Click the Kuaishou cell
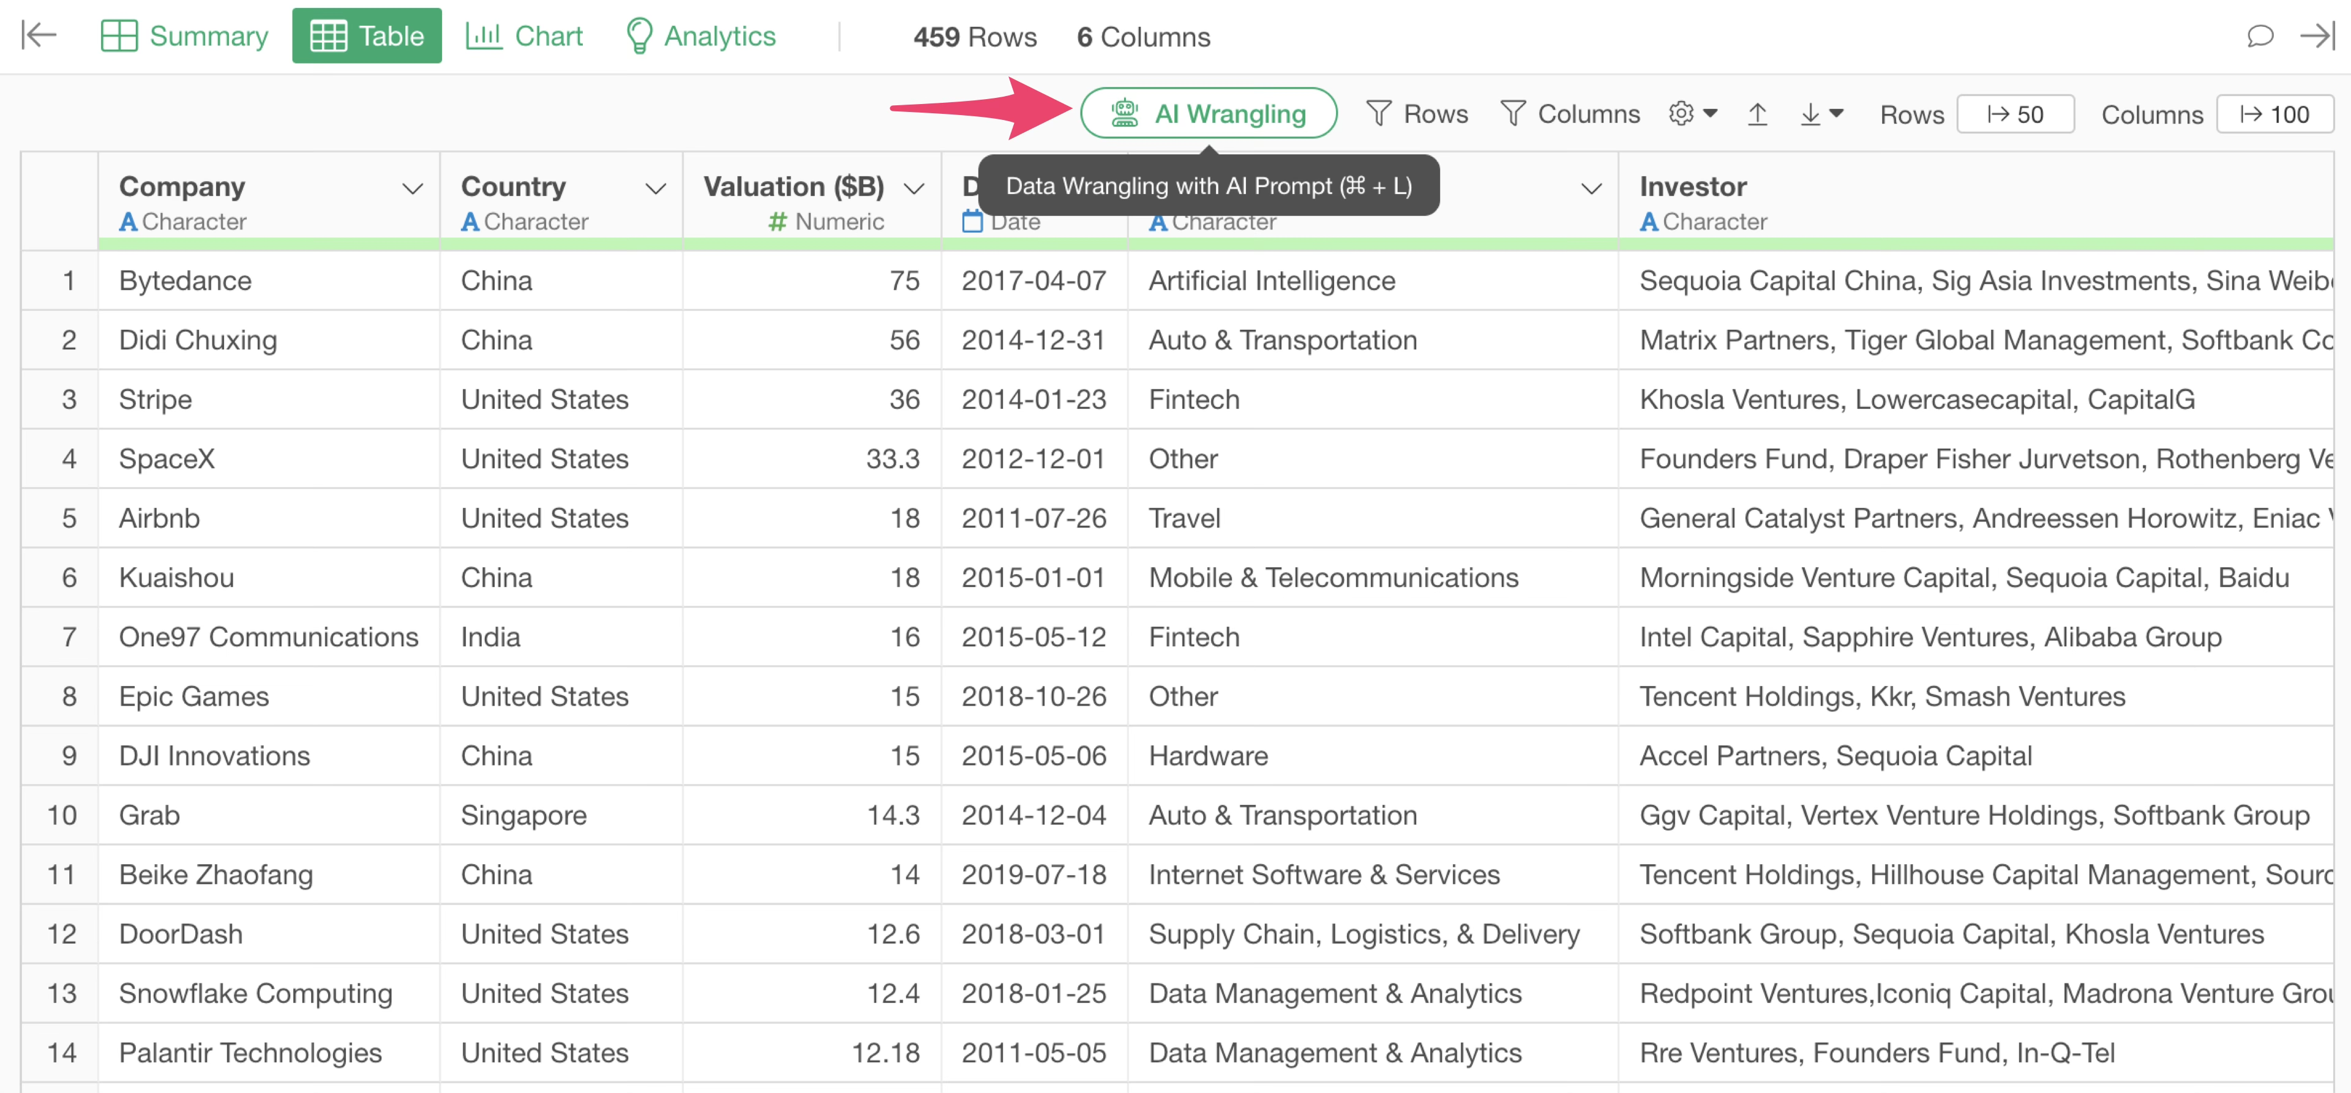This screenshot has width=2351, height=1093. tap(269, 576)
